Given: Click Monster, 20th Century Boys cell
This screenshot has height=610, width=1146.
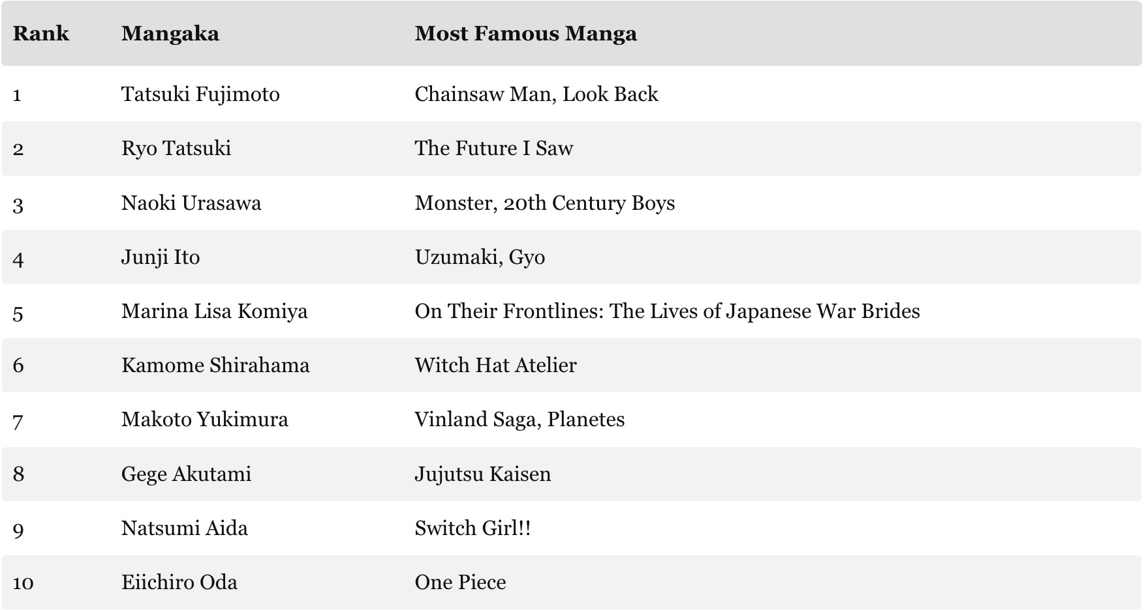Looking at the screenshot, I should tap(544, 203).
